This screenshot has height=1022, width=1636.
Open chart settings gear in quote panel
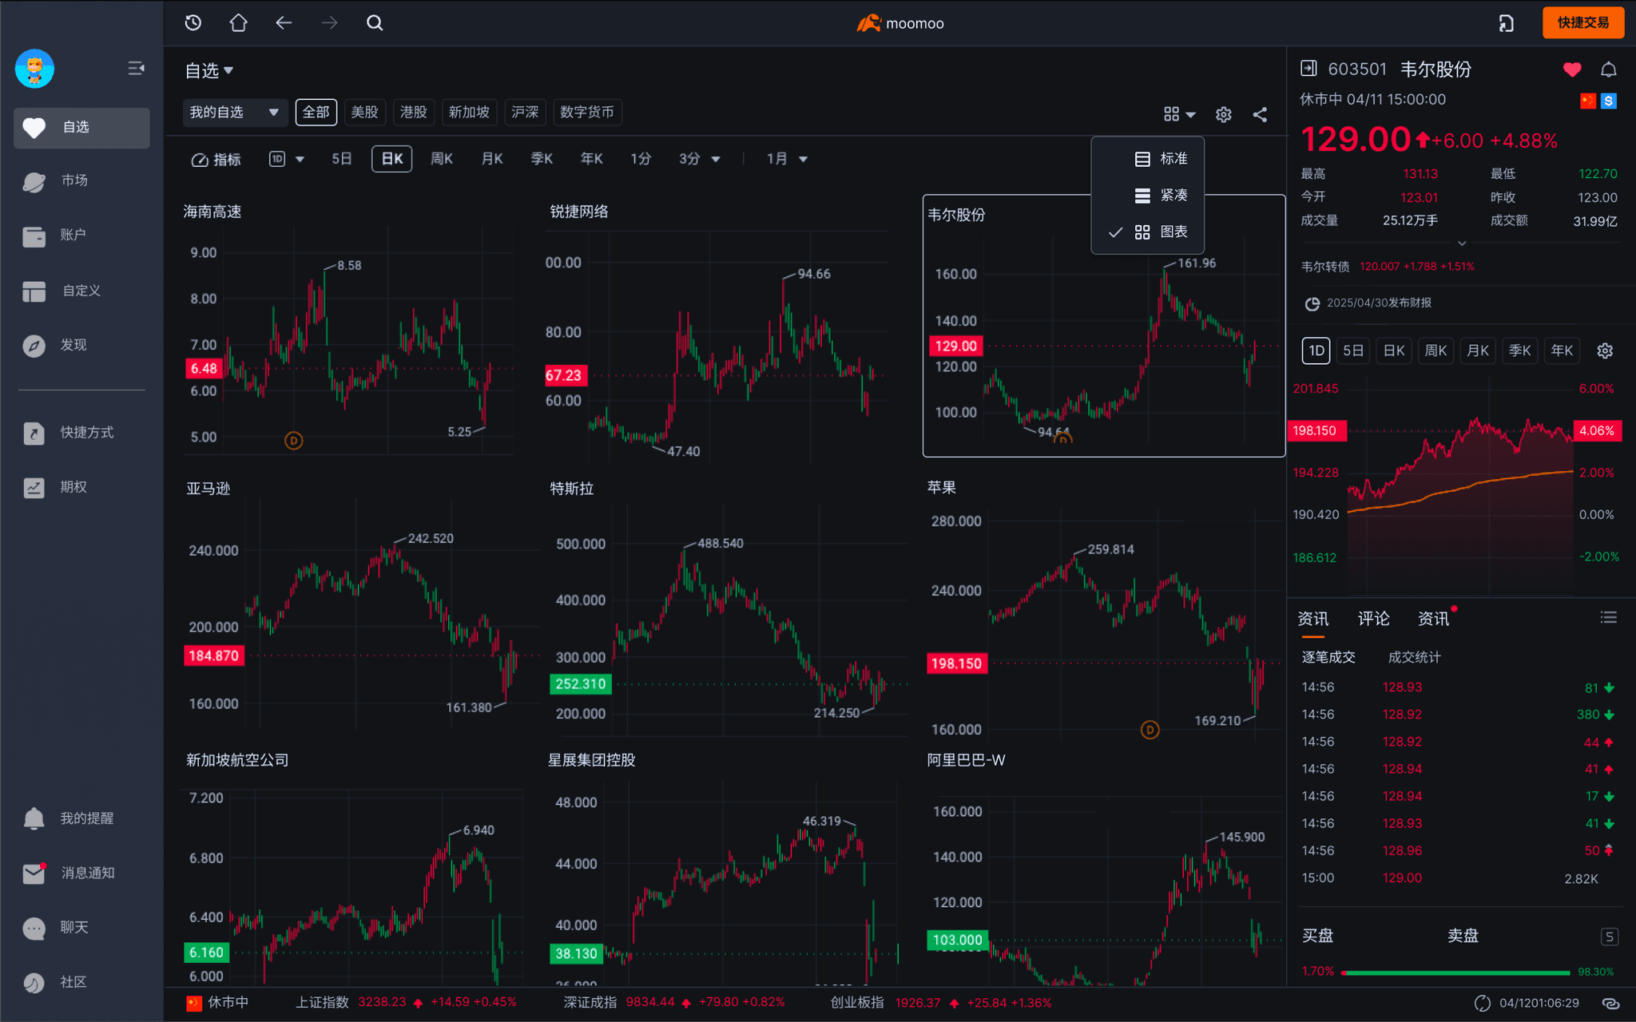click(1604, 351)
